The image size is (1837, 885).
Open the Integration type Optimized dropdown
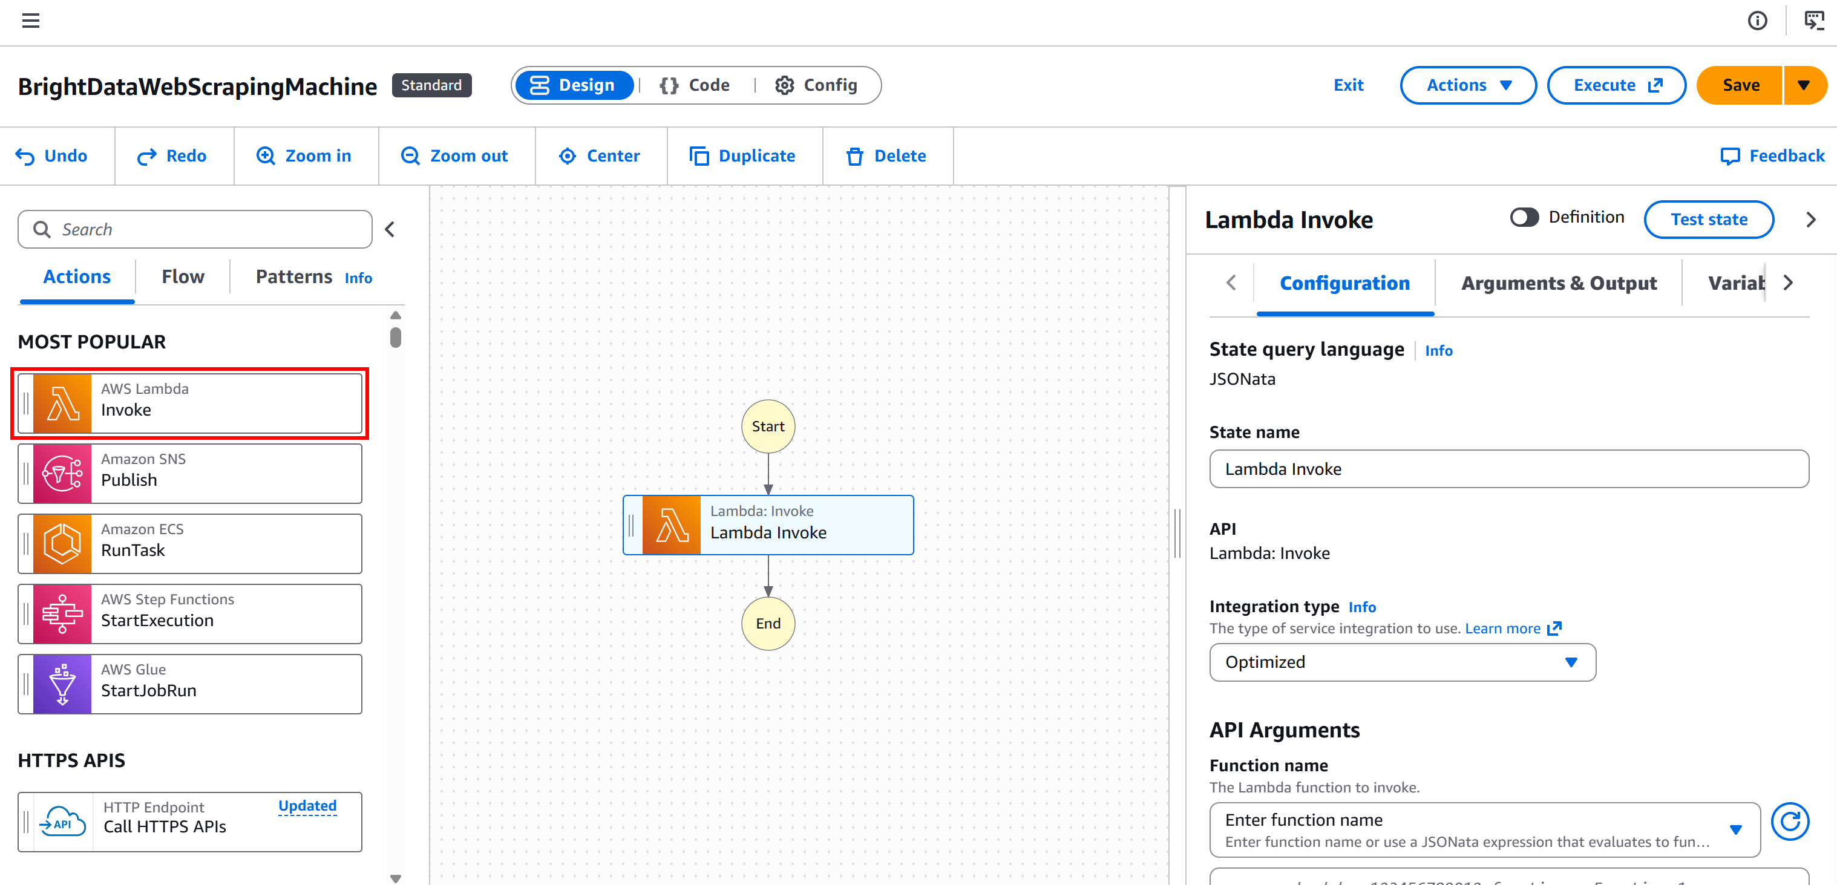[x=1402, y=662]
